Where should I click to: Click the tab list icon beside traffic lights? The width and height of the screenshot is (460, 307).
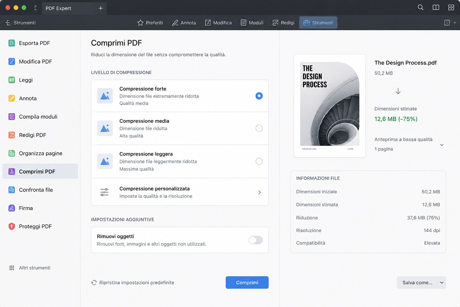tap(35, 8)
